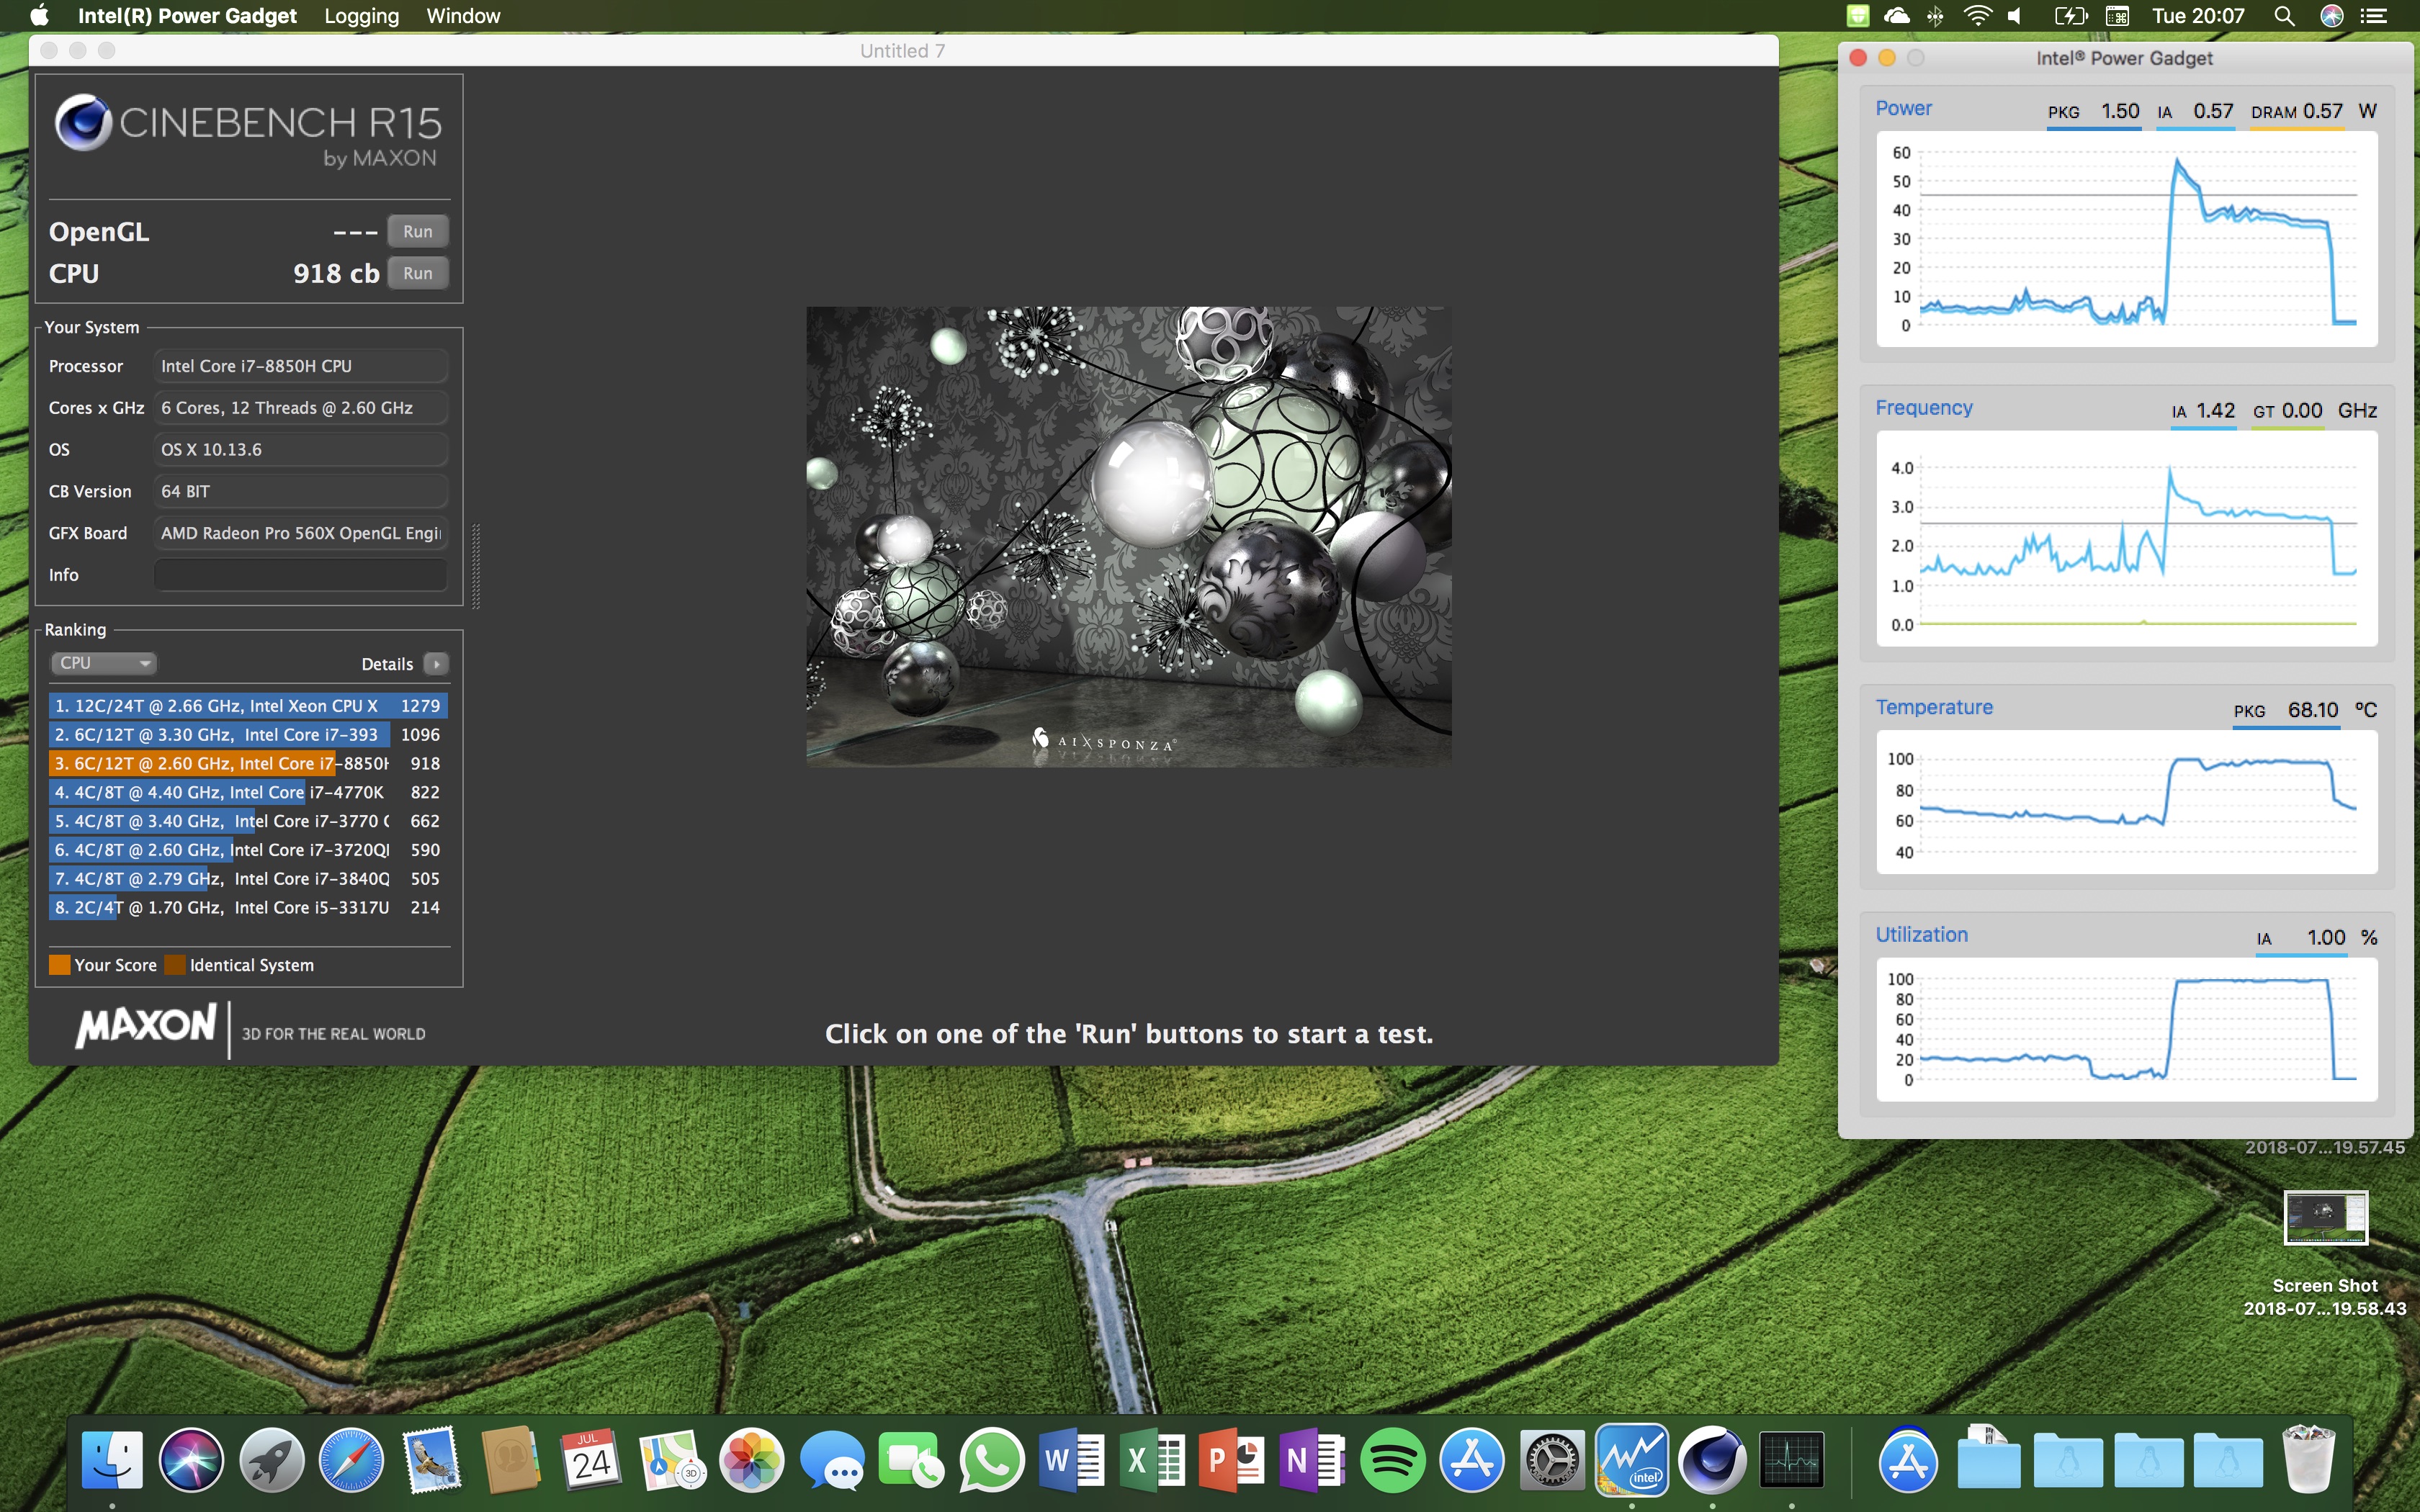Open the CPU ranking type dropdown

click(x=103, y=663)
